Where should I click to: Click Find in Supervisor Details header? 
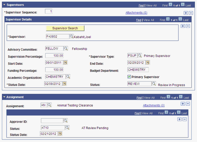coord(139,20)
